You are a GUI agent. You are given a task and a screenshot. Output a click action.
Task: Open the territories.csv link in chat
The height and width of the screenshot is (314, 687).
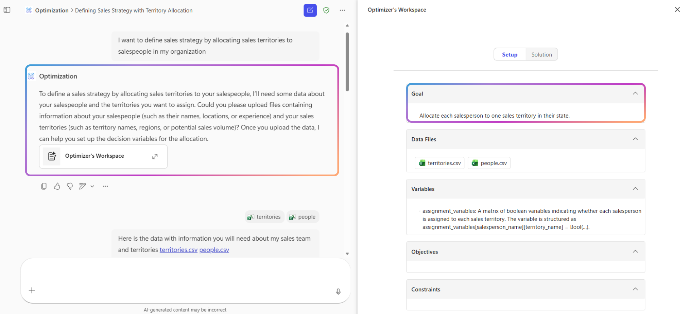[178, 250]
